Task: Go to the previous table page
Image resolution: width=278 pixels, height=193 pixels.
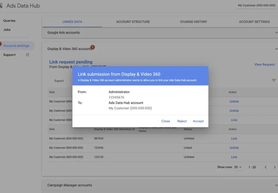Action: [x=266, y=167]
